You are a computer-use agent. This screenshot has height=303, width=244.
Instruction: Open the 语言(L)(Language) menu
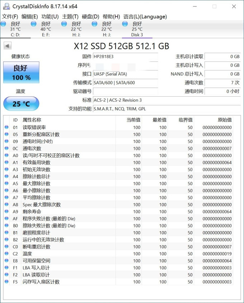click(x=145, y=17)
